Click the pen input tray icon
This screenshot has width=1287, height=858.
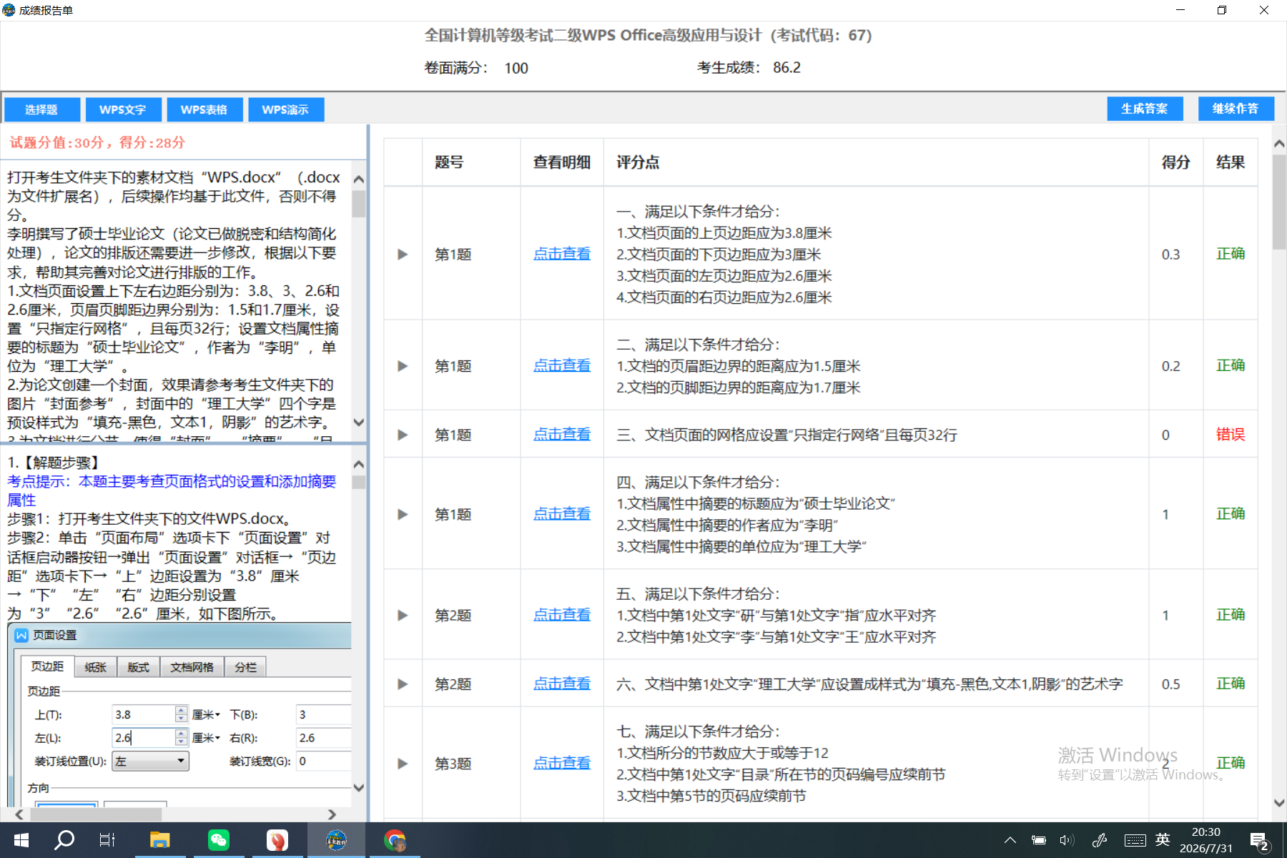click(x=1100, y=840)
